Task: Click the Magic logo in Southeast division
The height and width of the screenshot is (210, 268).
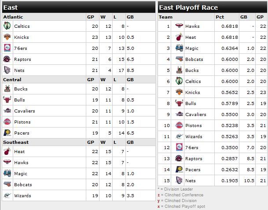Action: (x=7, y=173)
